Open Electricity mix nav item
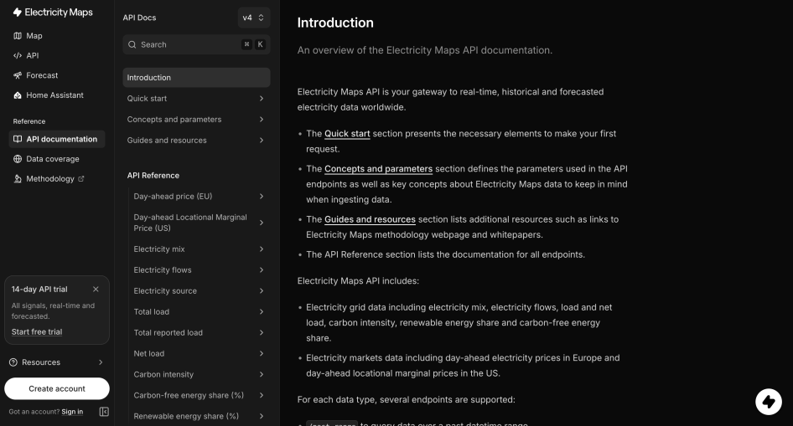793x426 pixels. tap(199, 249)
